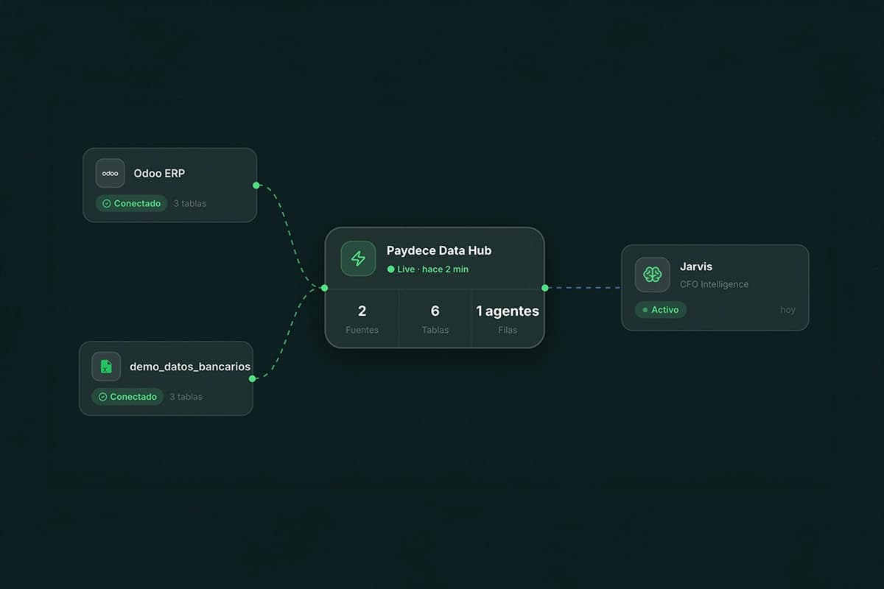Image resolution: width=884 pixels, height=589 pixels.
Task: Select the lightning bolt icon on Paydece Data Hub
Action: (x=358, y=258)
